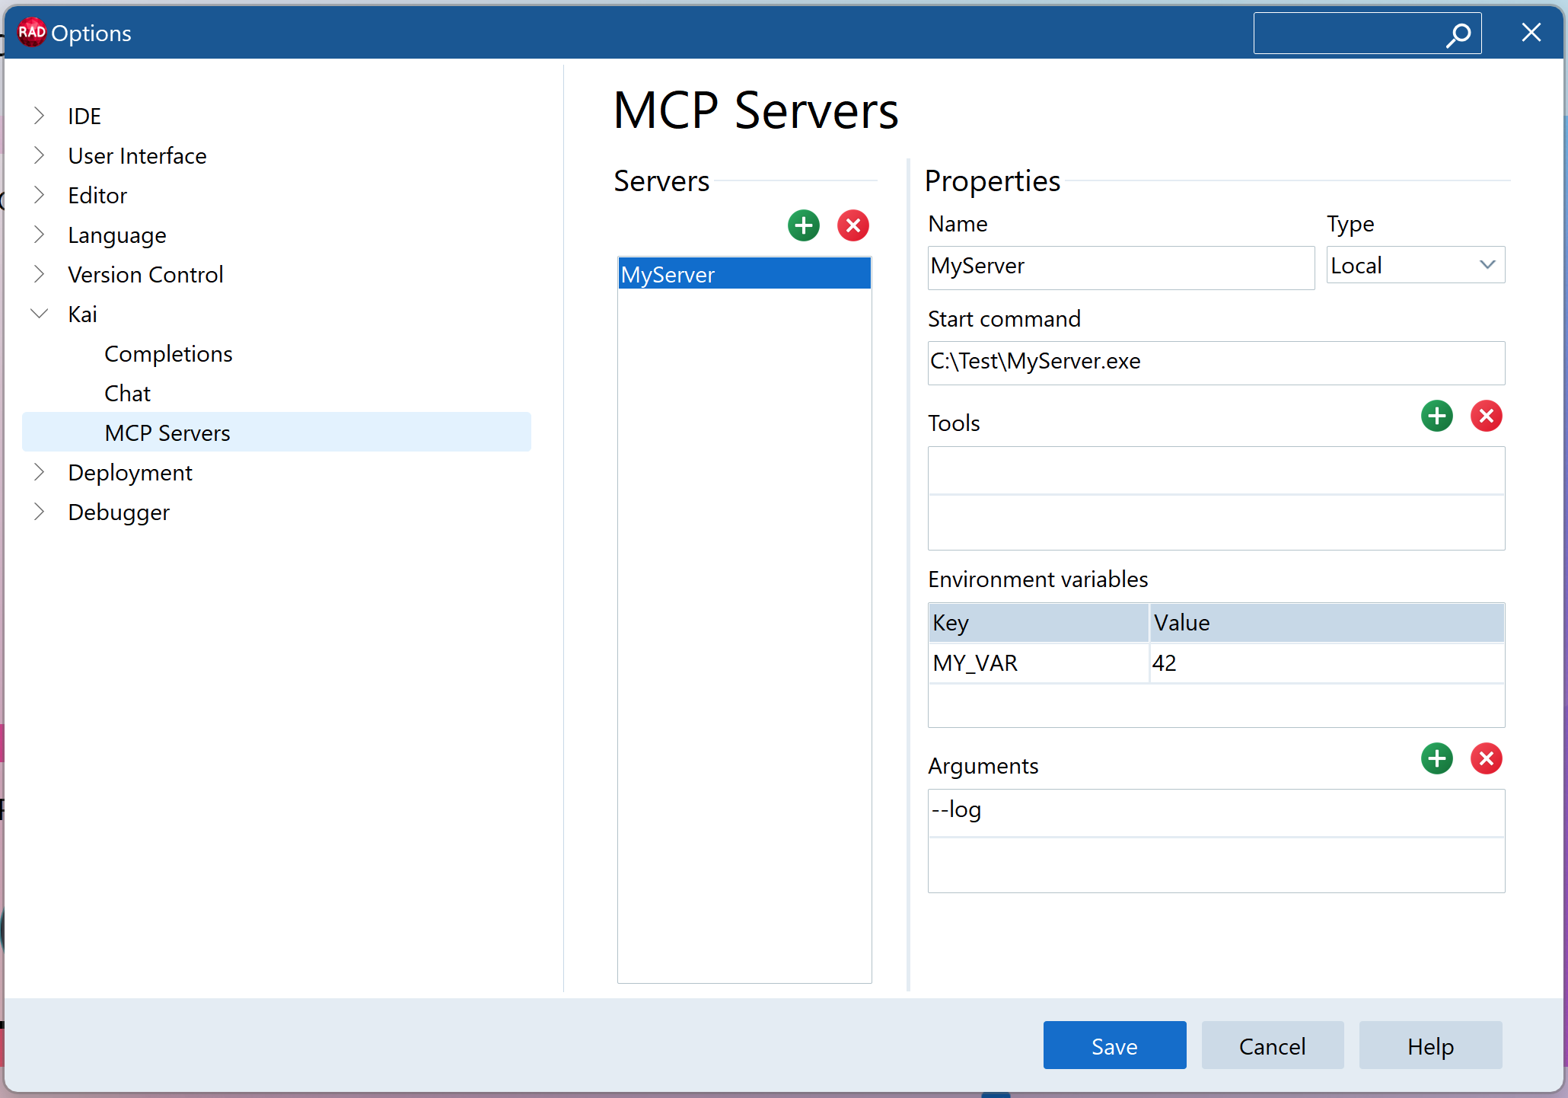Delete the selected server from Servers list
The width and height of the screenshot is (1568, 1098).
point(853,225)
